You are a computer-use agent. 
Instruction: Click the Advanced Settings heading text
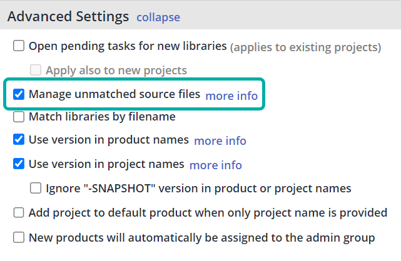pyautogui.click(x=68, y=16)
